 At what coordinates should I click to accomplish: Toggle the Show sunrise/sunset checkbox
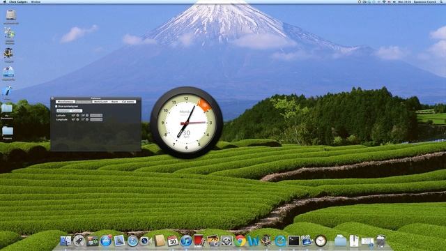(x=56, y=107)
